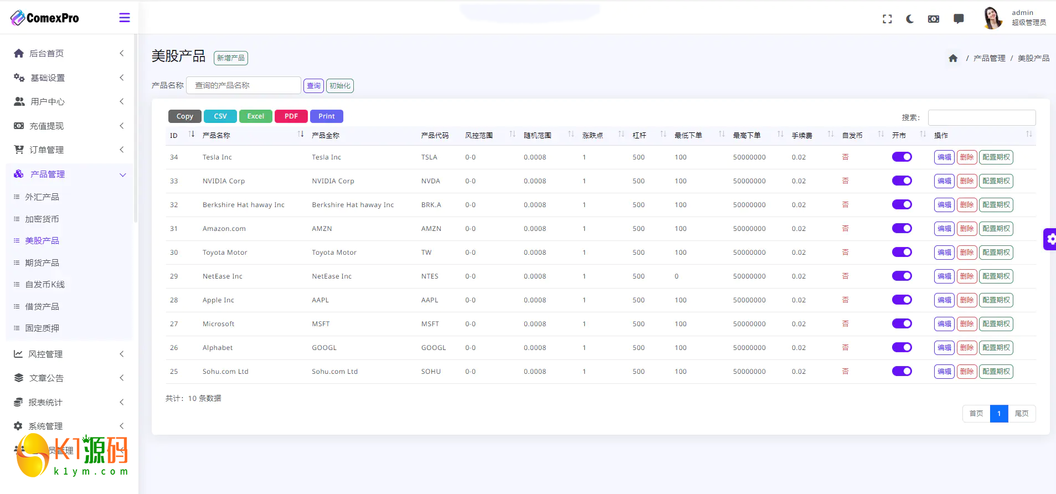Focus the 产品名称 query input field
The height and width of the screenshot is (494, 1056).
click(244, 85)
